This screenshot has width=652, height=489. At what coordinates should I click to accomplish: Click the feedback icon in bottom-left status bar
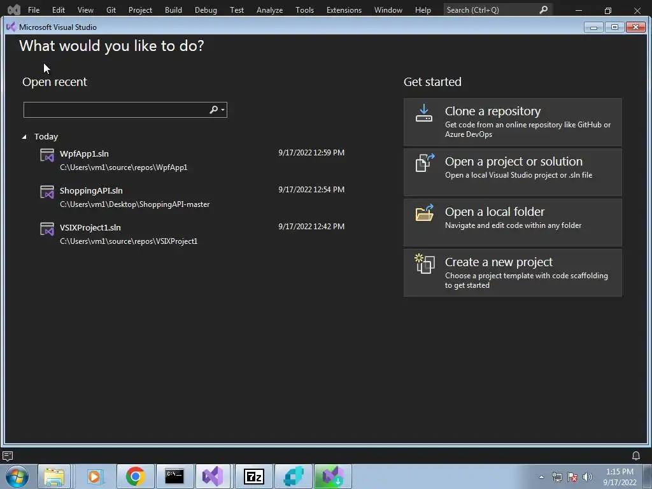point(8,456)
